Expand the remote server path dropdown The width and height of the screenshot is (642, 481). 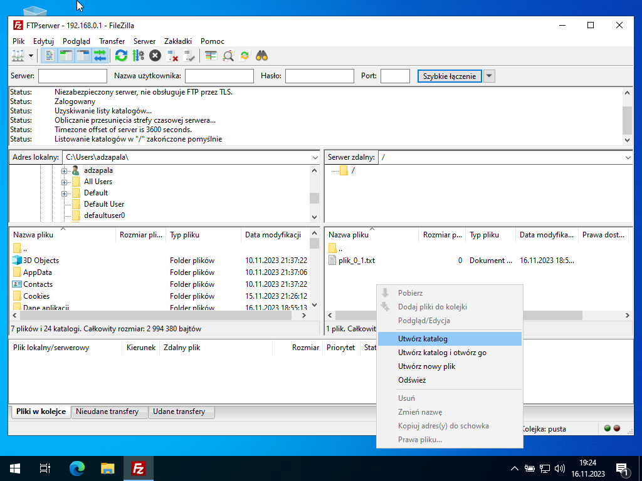tap(628, 157)
